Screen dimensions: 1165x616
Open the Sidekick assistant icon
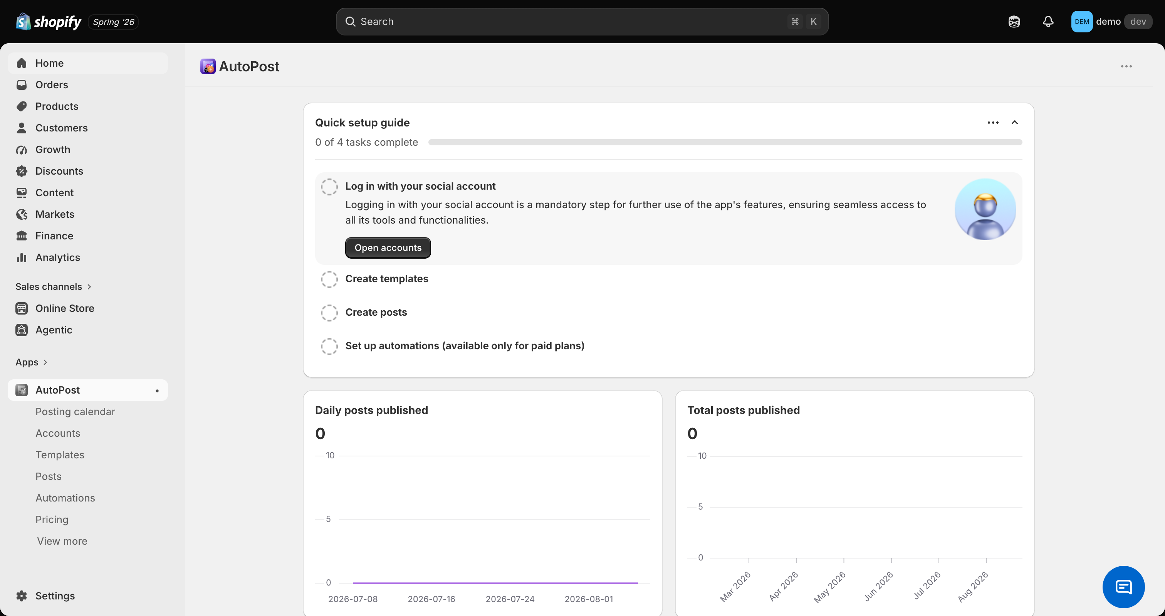click(1014, 21)
